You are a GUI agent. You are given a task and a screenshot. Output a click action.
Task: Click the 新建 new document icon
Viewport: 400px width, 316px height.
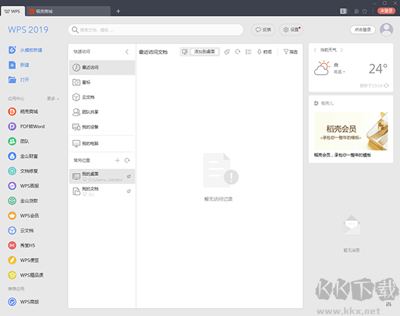coord(12,65)
